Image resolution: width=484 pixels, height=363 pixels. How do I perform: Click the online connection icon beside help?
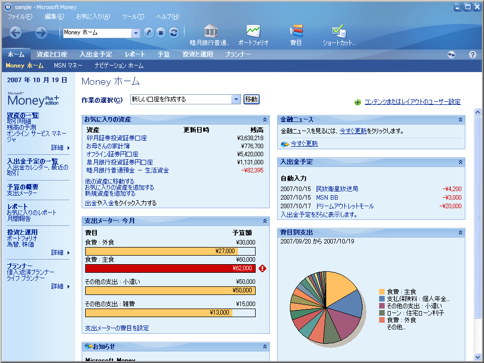(x=451, y=54)
